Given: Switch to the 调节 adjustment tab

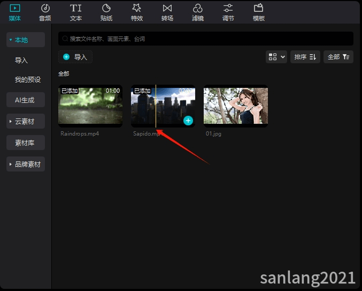Looking at the screenshot, I should pos(228,12).
